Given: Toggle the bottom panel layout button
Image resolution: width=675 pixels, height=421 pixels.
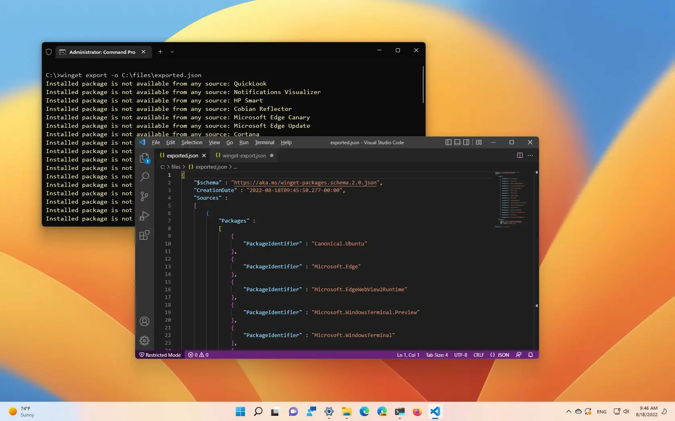Looking at the screenshot, I should pyautogui.click(x=457, y=142).
